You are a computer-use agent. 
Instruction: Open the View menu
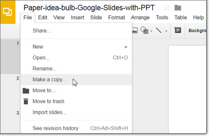[x=59, y=17]
